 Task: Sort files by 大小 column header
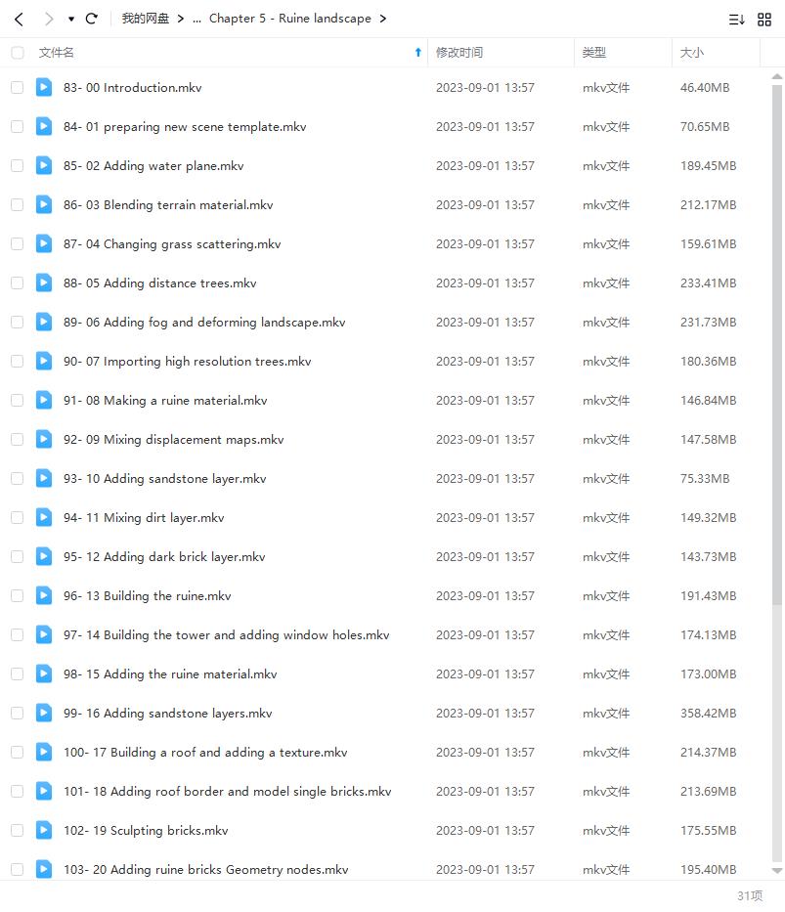click(691, 53)
